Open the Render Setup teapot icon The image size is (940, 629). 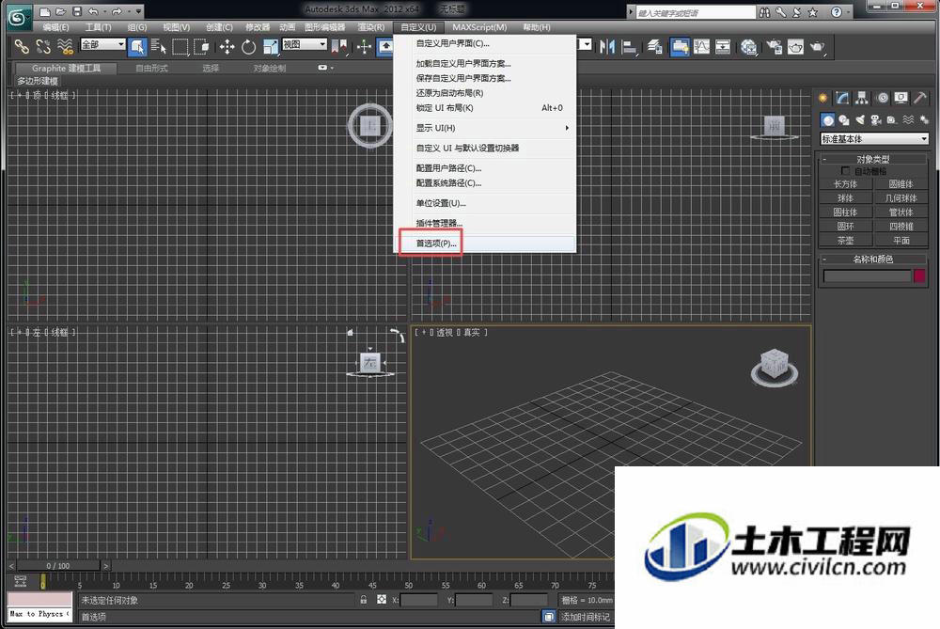click(x=774, y=47)
